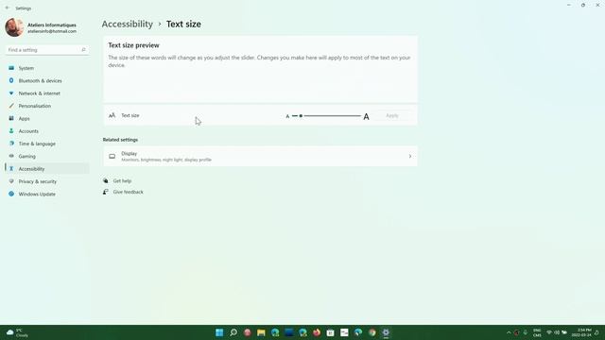605x340 pixels.
Task: Open the Apps settings category
Action: tap(47, 118)
